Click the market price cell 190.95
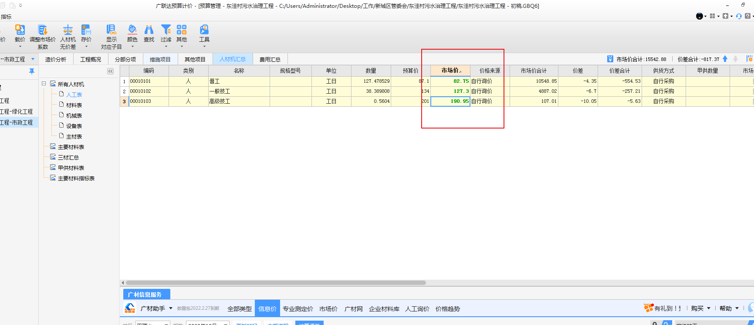Screen dimensions: 754x325 450,101
